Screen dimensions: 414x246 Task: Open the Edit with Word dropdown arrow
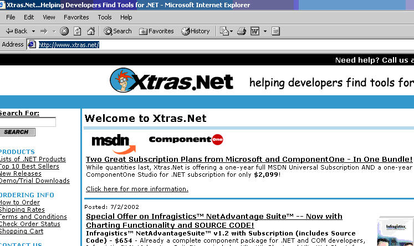(265, 31)
